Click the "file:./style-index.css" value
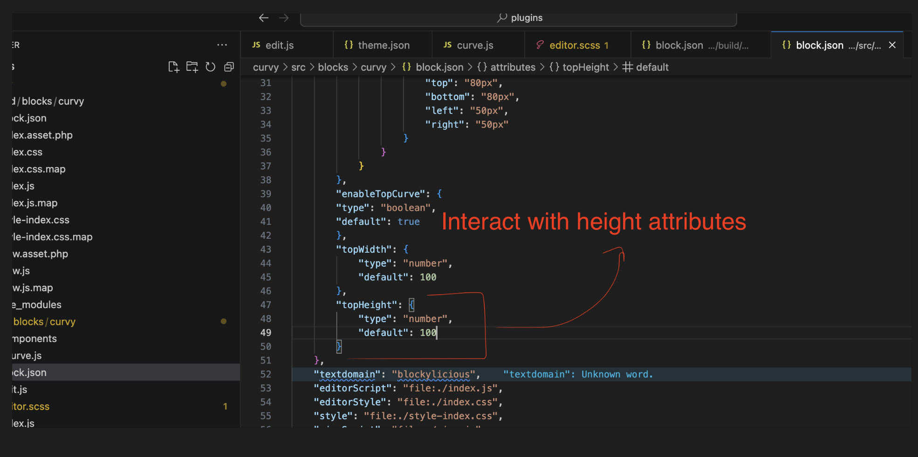The height and width of the screenshot is (457, 918). coord(431,416)
